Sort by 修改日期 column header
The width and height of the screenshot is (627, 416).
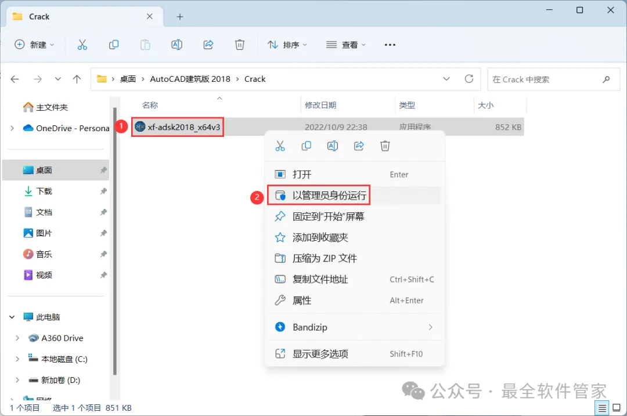(320, 105)
